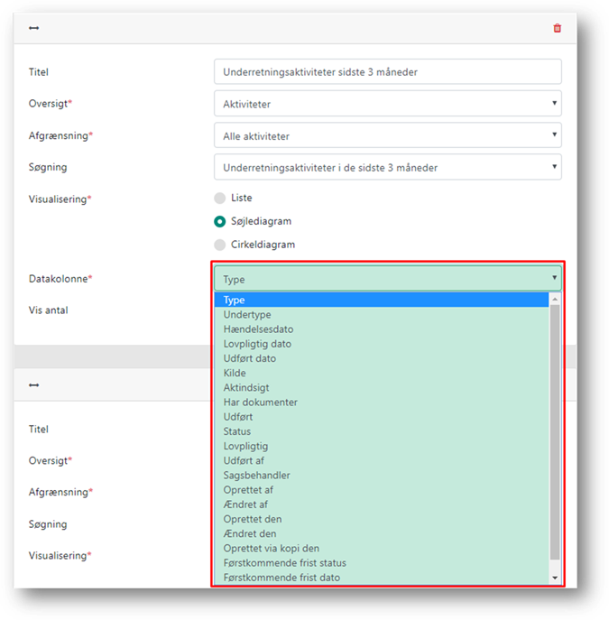The image size is (609, 620).
Task: Click the dropdown list scrollbar up arrow
Action: [555, 300]
